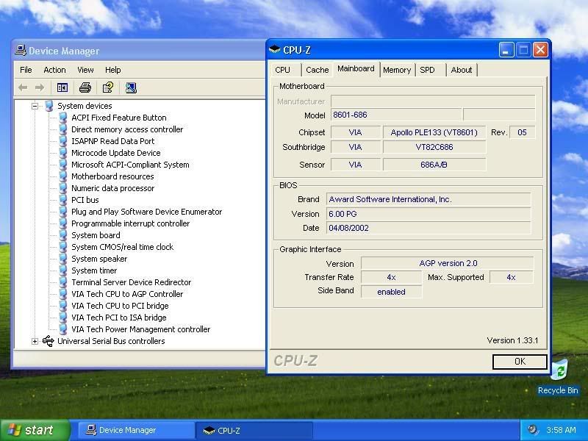Select System CMOS/real time clock device

point(122,247)
